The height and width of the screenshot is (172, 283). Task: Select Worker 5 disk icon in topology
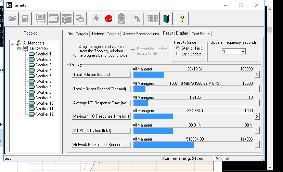(x=32, y=76)
